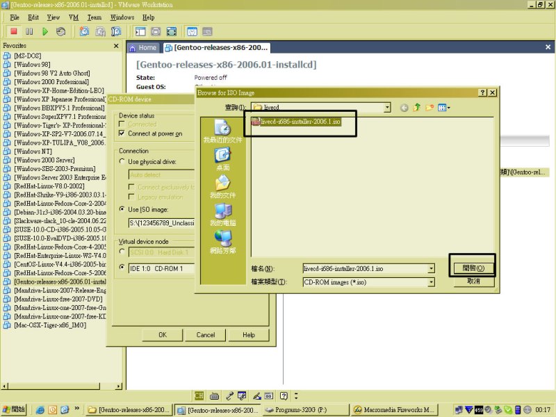Open Desktop in the places bar
The width and height of the screenshot is (556, 417).
pyautogui.click(x=222, y=159)
